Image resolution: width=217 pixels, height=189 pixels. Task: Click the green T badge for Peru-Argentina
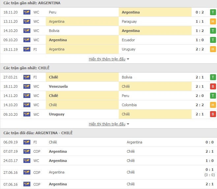[213, 12]
